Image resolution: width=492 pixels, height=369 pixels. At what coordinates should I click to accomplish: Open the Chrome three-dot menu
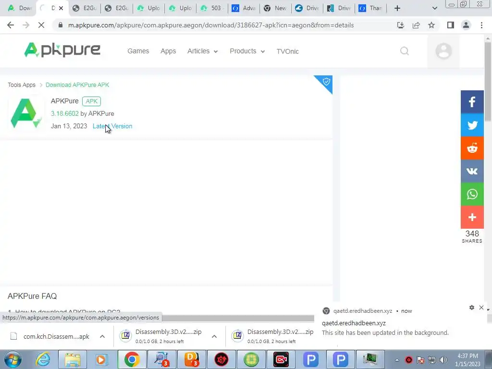click(x=481, y=25)
